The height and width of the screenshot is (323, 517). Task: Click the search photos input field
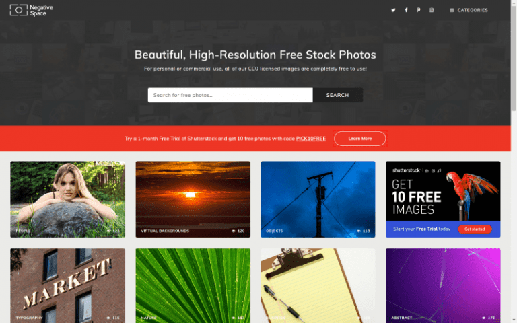coord(230,95)
